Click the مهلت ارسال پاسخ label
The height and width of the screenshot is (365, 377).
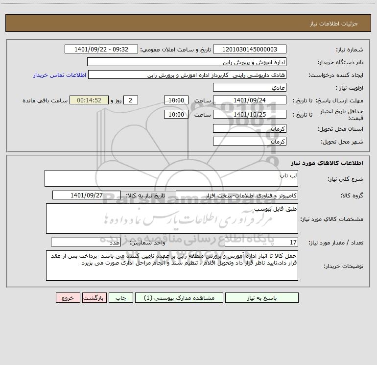pyautogui.click(x=339, y=100)
